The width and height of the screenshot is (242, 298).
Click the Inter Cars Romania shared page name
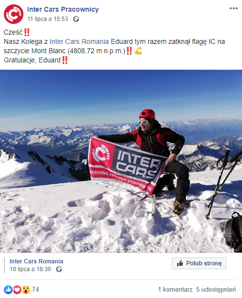point(36,261)
